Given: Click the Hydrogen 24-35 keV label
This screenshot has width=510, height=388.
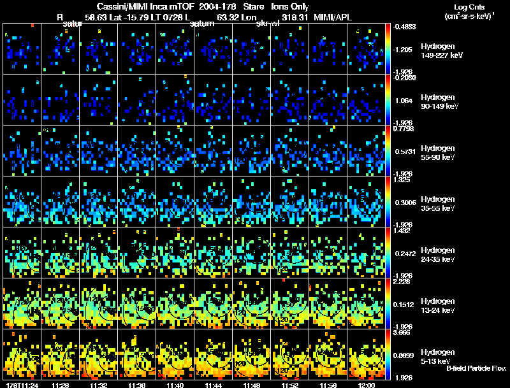Looking at the screenshot, I should [x=439, y=254].
